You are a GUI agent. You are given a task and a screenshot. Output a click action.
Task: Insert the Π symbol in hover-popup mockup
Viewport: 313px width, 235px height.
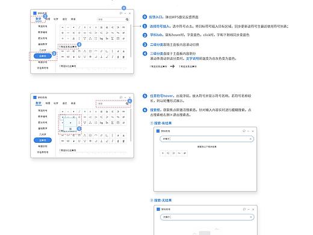pos(118,122)
